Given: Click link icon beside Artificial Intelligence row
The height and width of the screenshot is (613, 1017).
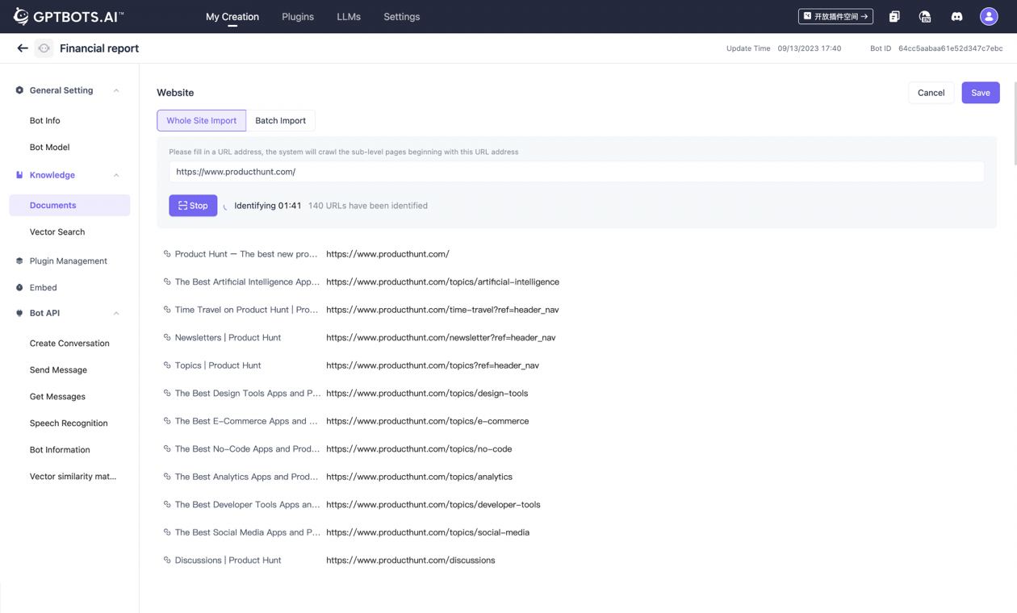Looking at the screenshot, I should point(167,281).
